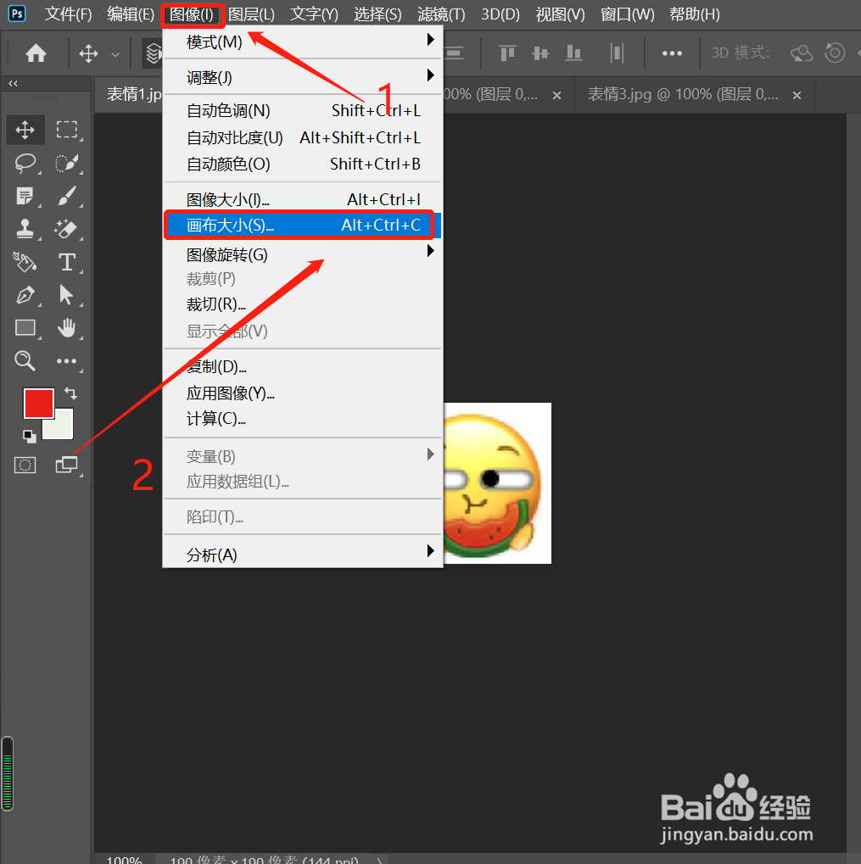Select the Brush tool
This screenshot has height=864, width=861.
67,196
